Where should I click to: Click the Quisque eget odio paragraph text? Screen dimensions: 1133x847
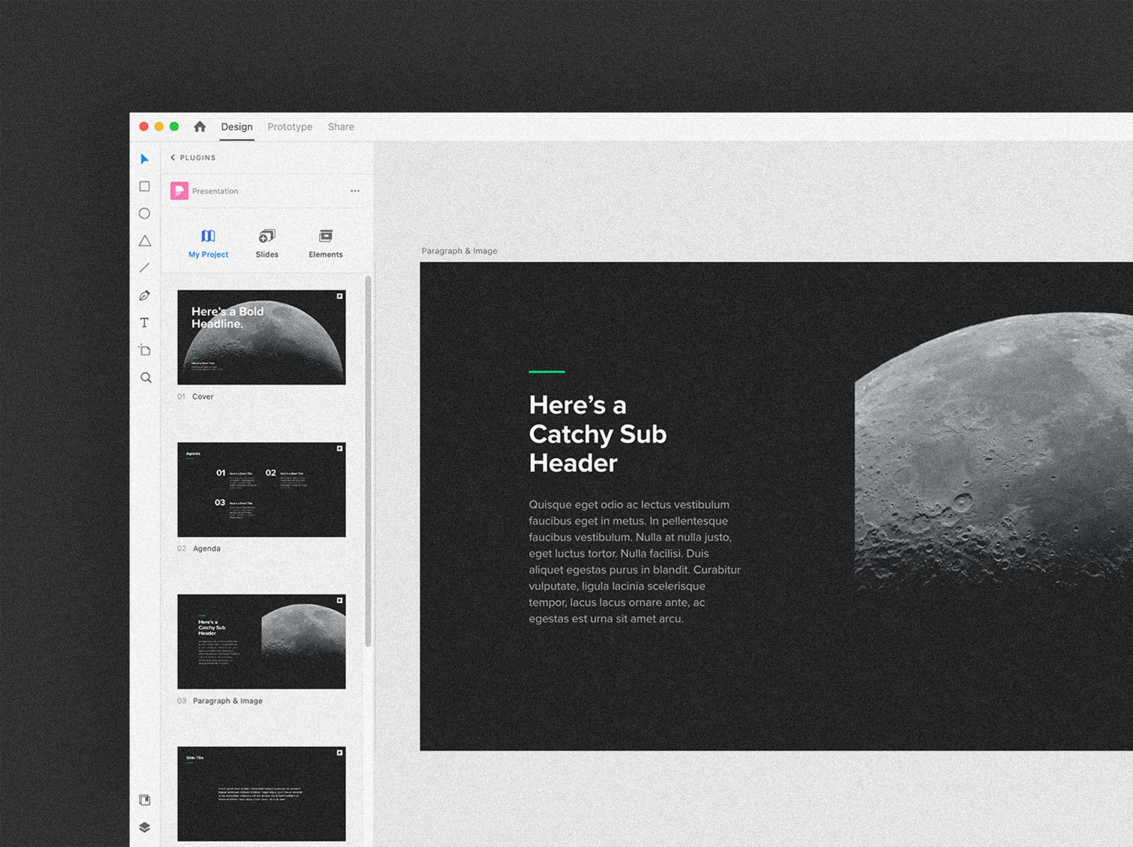coord(634,562)
